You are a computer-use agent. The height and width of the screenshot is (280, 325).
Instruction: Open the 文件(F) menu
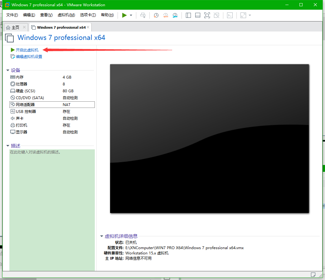(12, 15)
